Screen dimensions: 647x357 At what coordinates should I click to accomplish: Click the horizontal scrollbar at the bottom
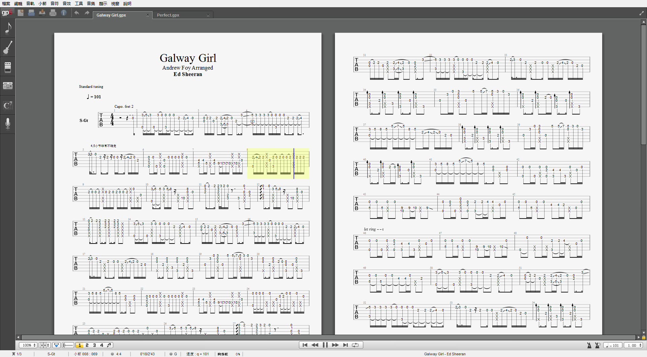329,337
